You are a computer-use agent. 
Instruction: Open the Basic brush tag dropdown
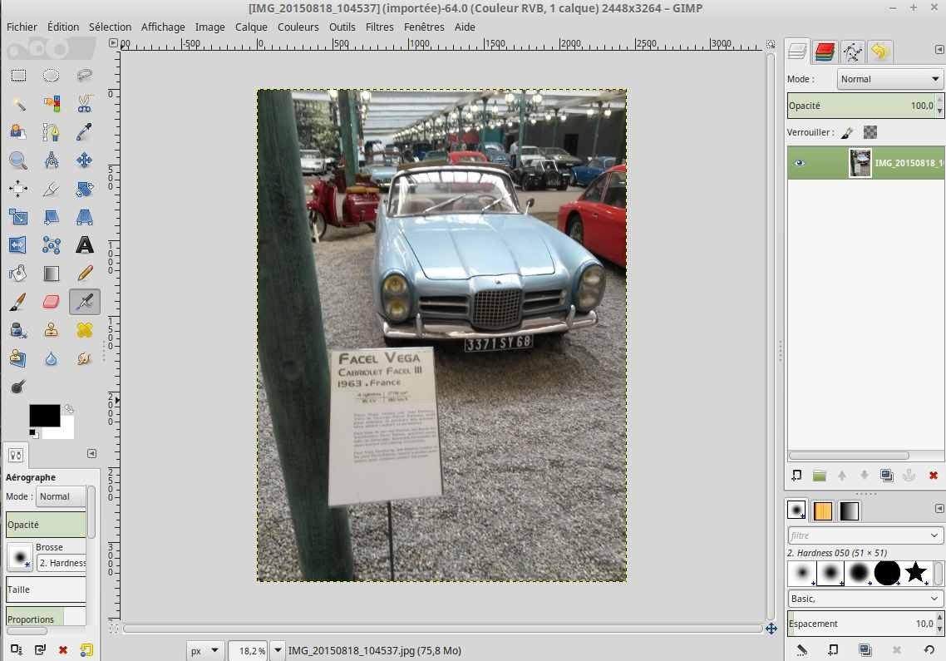865,598
